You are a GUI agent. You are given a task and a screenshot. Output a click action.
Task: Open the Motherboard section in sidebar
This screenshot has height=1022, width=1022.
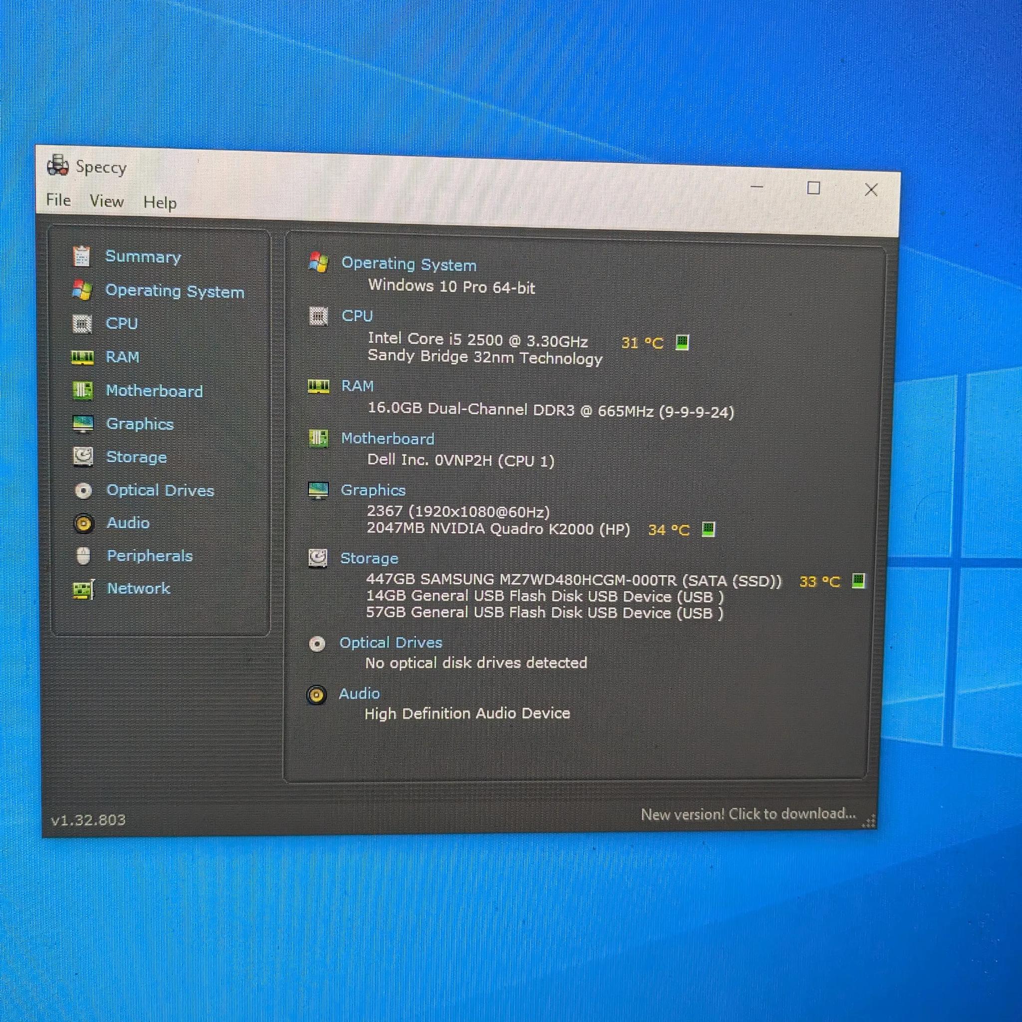pyautogui.click(x=154, y=391)
